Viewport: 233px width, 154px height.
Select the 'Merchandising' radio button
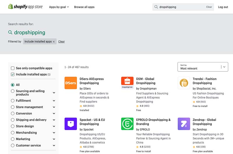(13, 133)
